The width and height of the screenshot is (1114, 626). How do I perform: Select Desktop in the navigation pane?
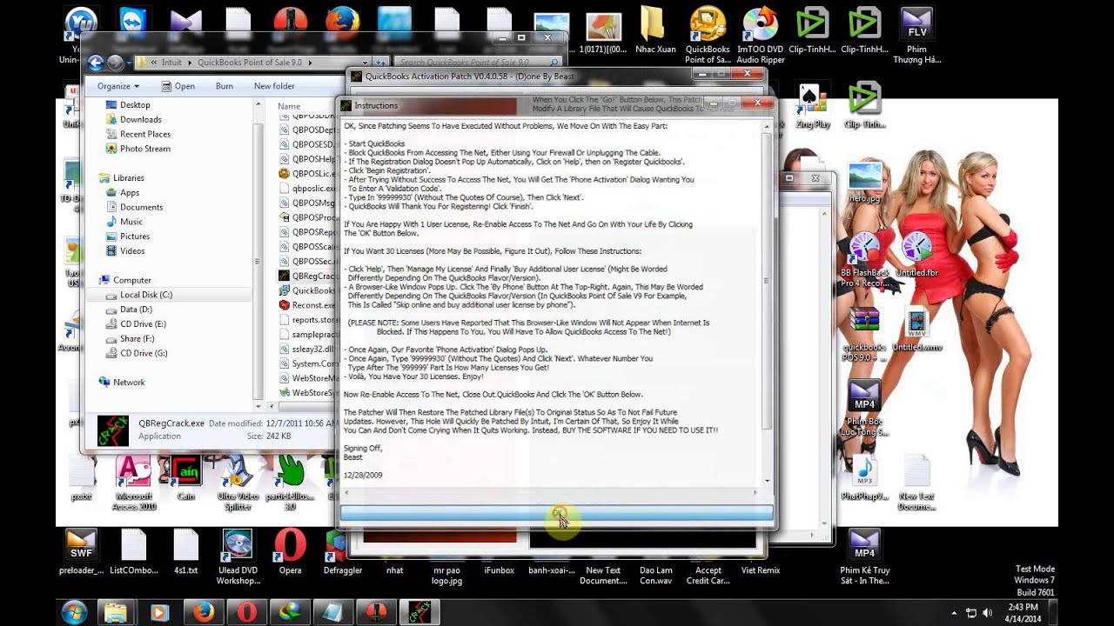click(135, 104)
